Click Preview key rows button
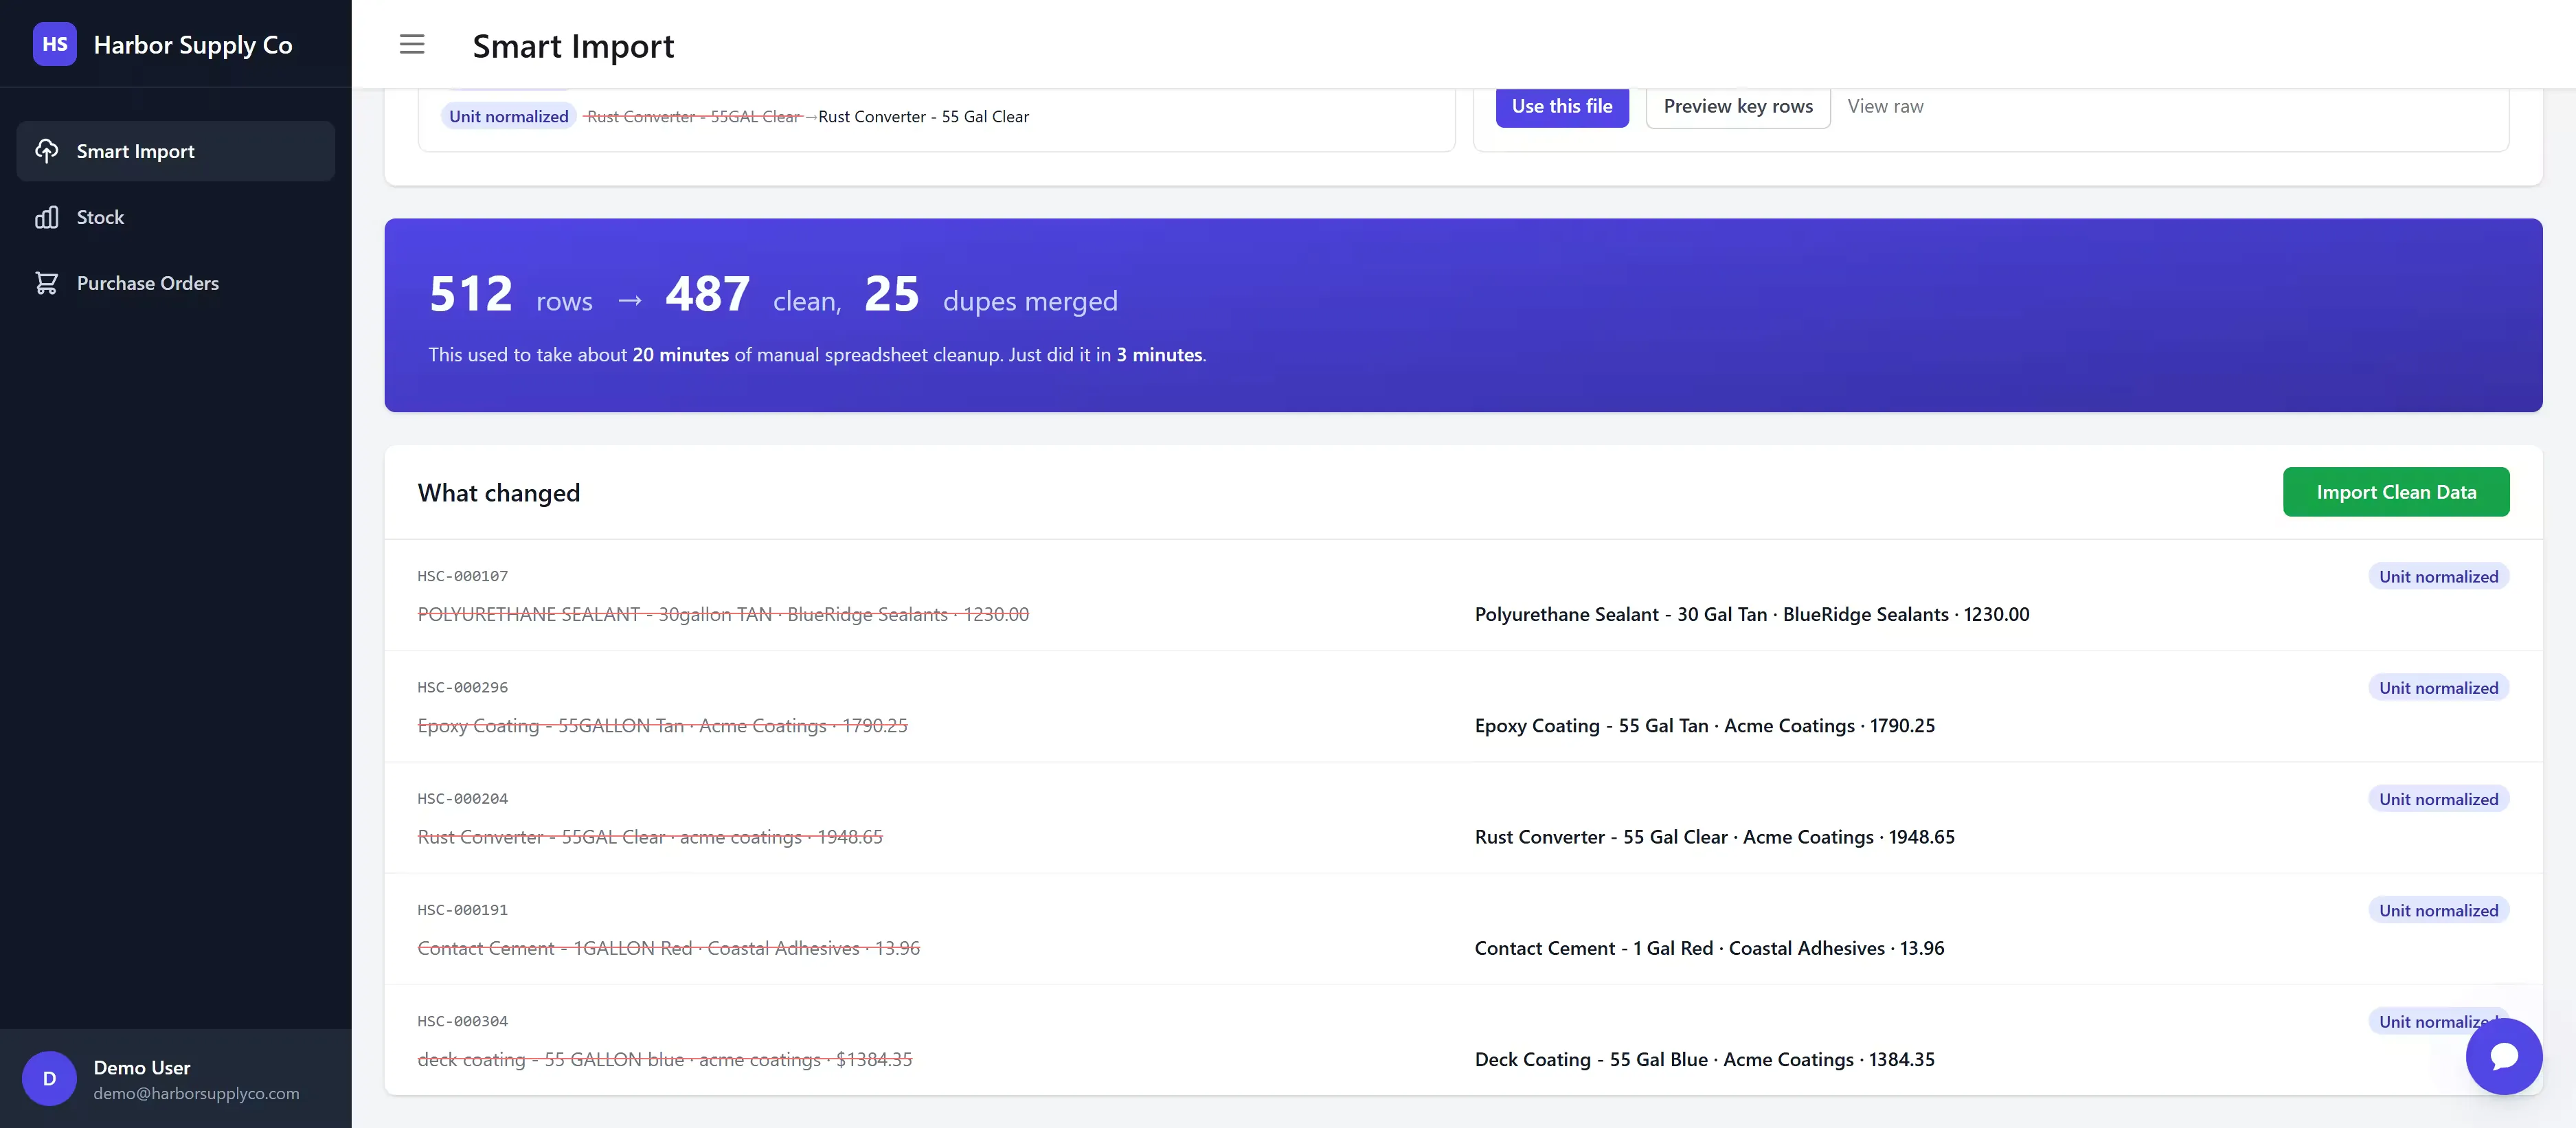This screenshot has width=2576, height=1128. click(1738, 106)
